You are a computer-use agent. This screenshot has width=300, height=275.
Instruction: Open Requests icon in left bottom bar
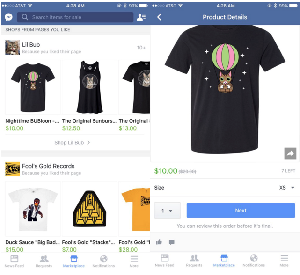tap(44, 261)
